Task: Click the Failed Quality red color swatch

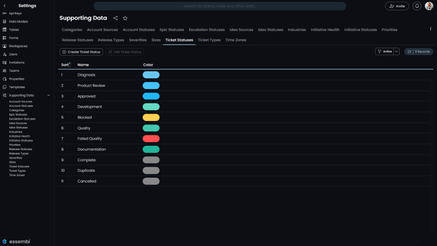Action: click(x=151, y=139)
